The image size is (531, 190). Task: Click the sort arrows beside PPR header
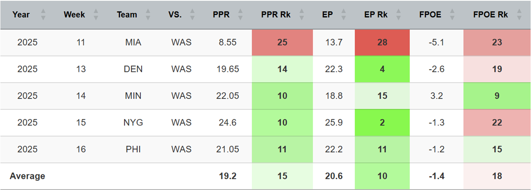click(240, 15)
